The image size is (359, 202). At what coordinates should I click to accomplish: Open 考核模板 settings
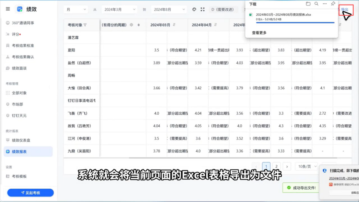coord(19,176)
